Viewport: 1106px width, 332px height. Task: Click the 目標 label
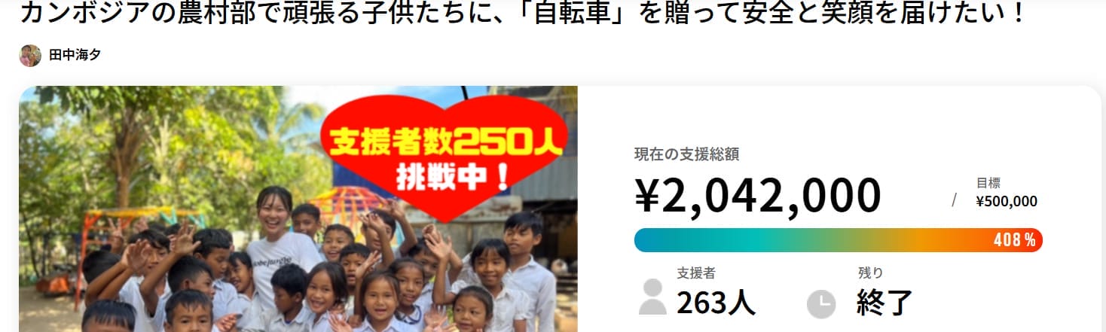988,183
